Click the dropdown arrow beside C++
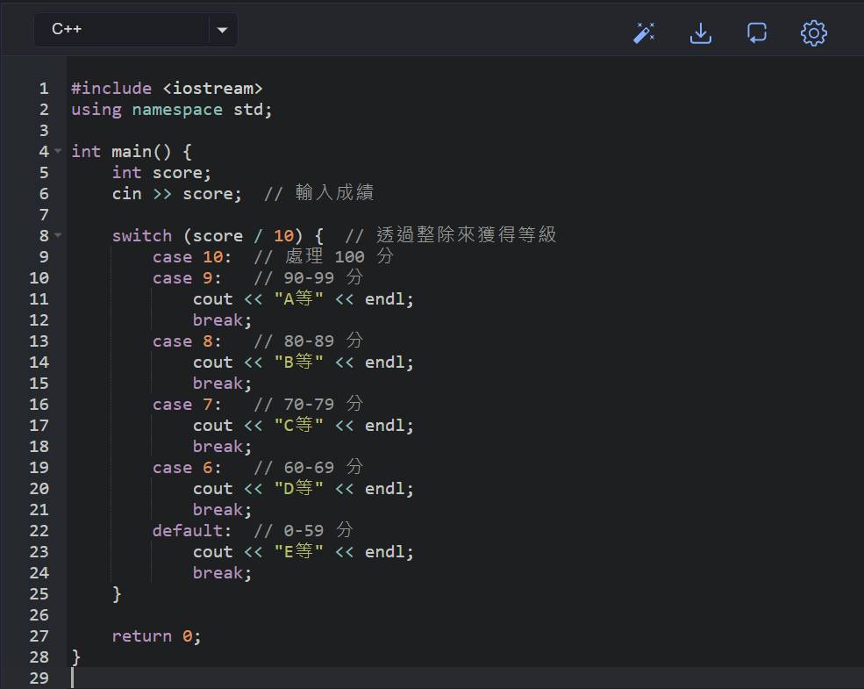Image resolution: width=864 pixels, height=689 pixels. click(x=223, y=30)
